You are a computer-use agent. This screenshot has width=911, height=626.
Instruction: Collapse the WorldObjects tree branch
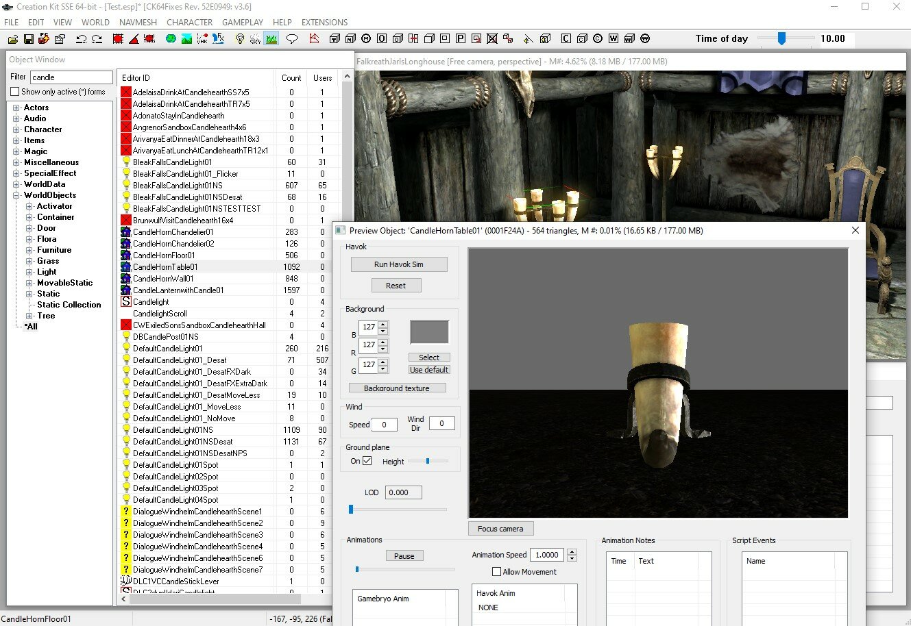click(15, 195)
